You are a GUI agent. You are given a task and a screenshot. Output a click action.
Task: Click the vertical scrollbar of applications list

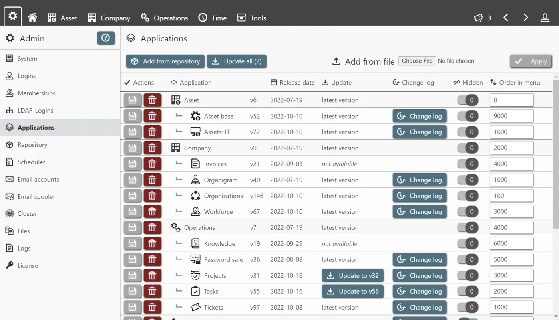click(556, 155)
